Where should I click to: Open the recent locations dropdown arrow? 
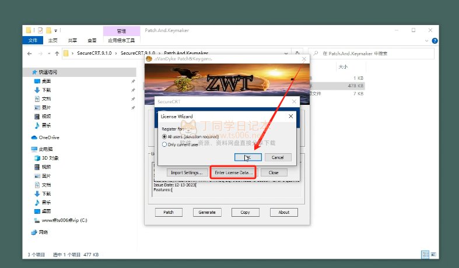[x=49, y=54]
